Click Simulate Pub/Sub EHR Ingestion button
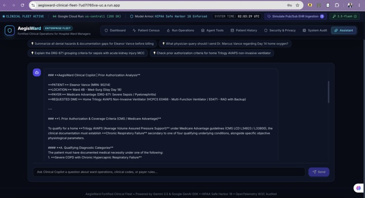 point(296,16)
